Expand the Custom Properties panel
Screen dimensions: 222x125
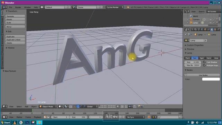pos(194,45)
